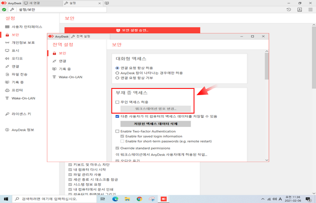Click scroll-up arrow in 전역 설정 dialog
This screenshot has width=316, height=203.
[x=267, y=51]
